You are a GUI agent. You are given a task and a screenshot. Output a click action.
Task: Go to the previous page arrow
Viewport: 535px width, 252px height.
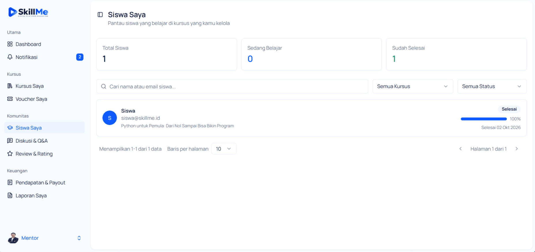[x=460, y=149]
